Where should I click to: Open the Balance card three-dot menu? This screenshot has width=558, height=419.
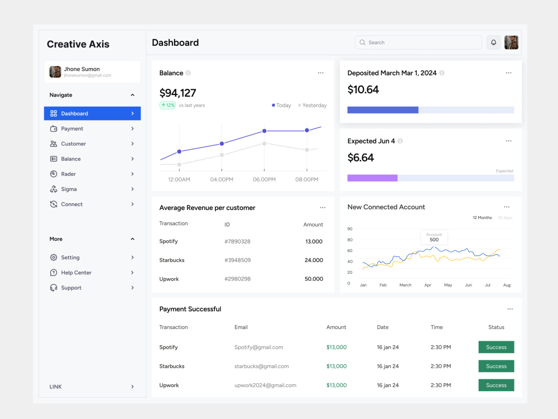pos(321,73)
